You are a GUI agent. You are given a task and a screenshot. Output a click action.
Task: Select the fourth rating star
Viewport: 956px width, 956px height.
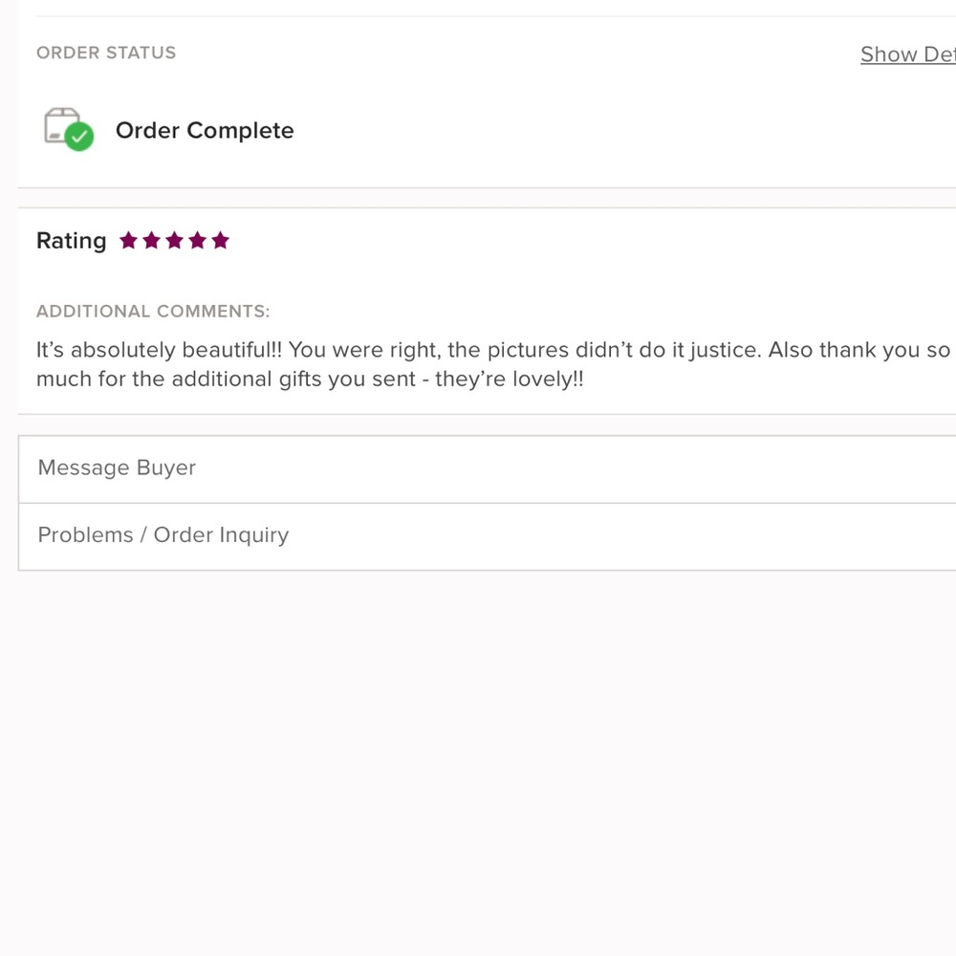[197, 240]
